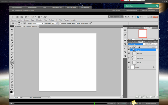
Task: Open the brush preset picker arrow
Action: tap(21, 23)
